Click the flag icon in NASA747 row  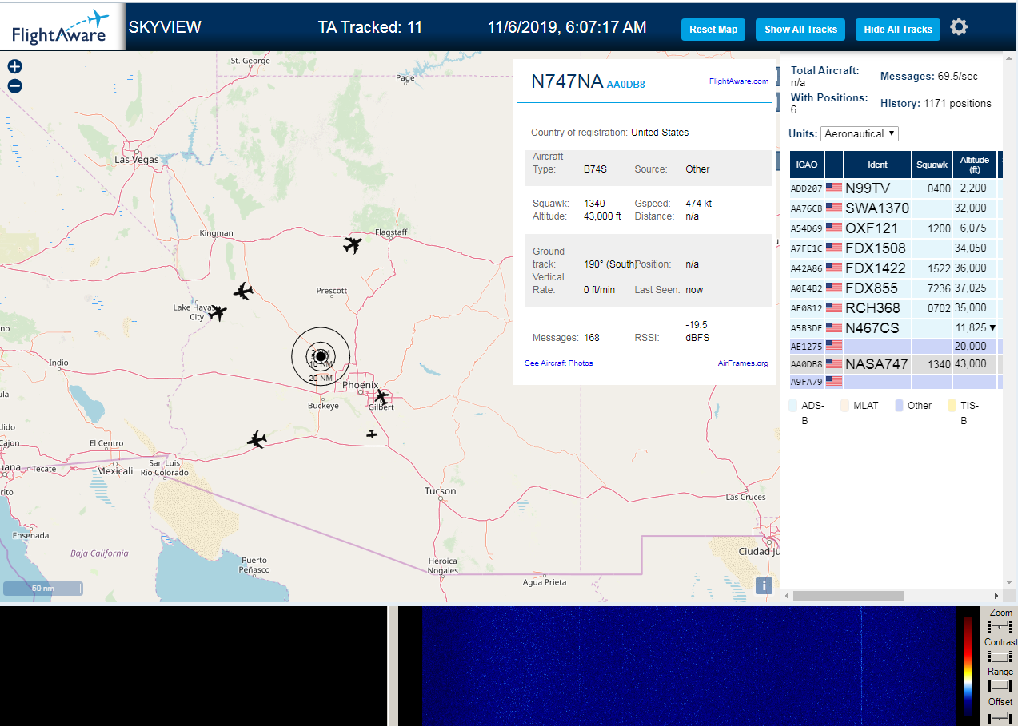(834, 364)
